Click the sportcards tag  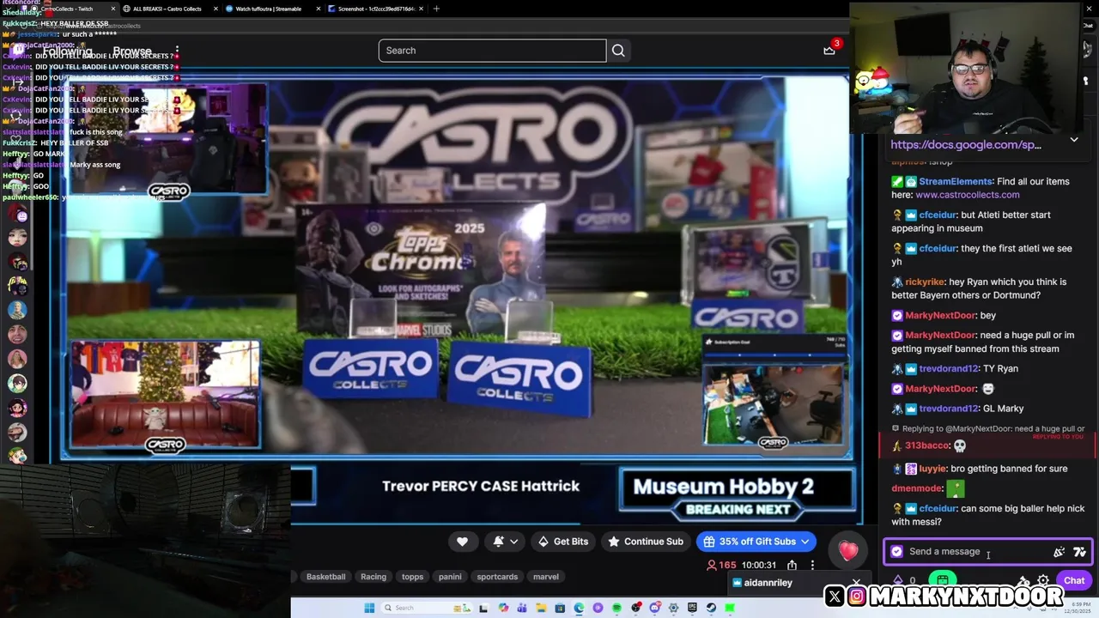pos(497,577)
